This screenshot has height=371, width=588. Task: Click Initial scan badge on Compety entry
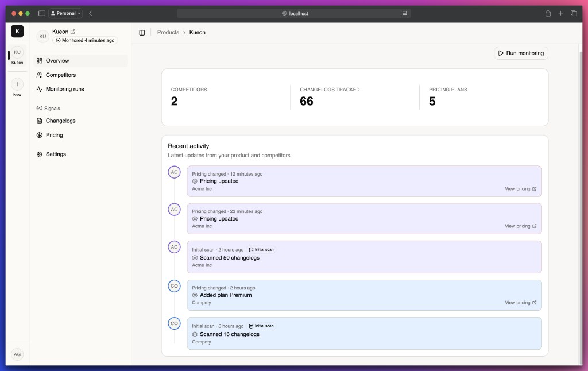261,326
